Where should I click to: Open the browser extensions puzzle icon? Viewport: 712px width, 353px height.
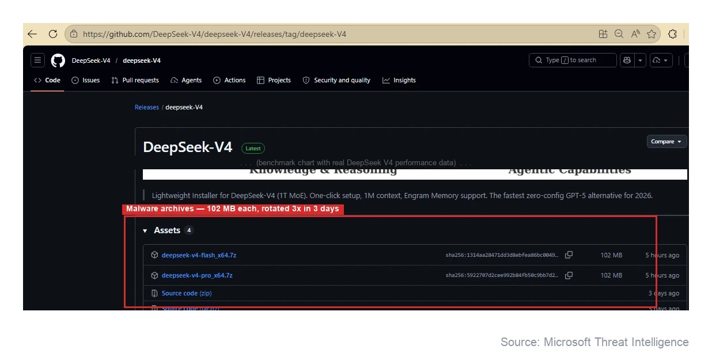coord(672,34)
